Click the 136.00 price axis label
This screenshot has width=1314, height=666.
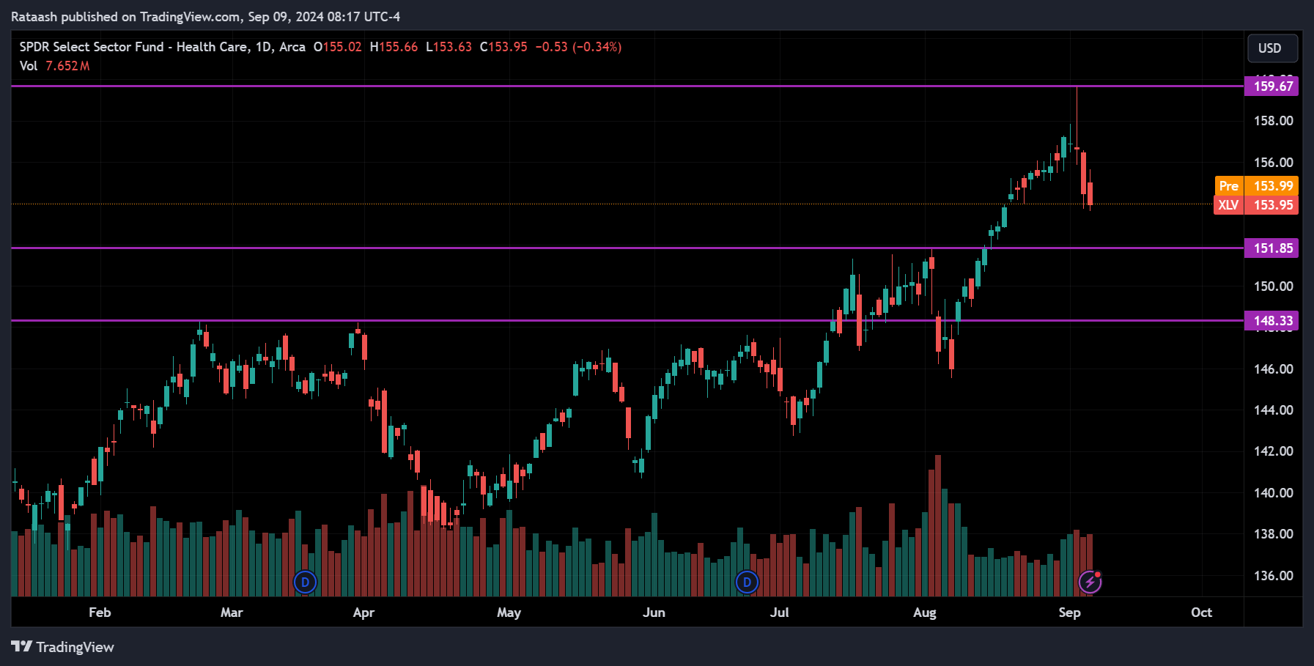coord(1273,576)
